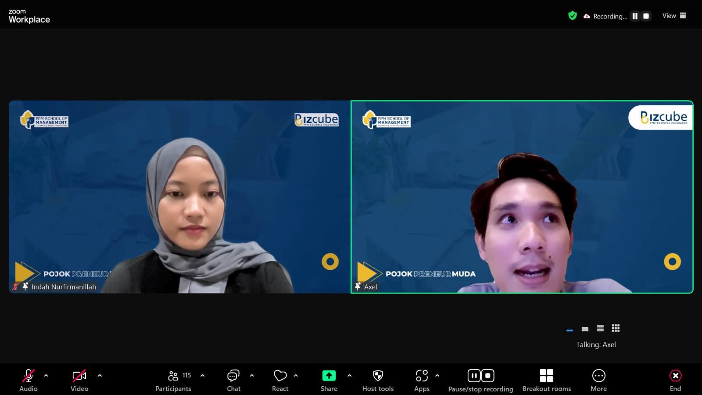The width and height of the screenshot is (702, 395).
Task: Open the View layout menu
Action: coord(674,16)
